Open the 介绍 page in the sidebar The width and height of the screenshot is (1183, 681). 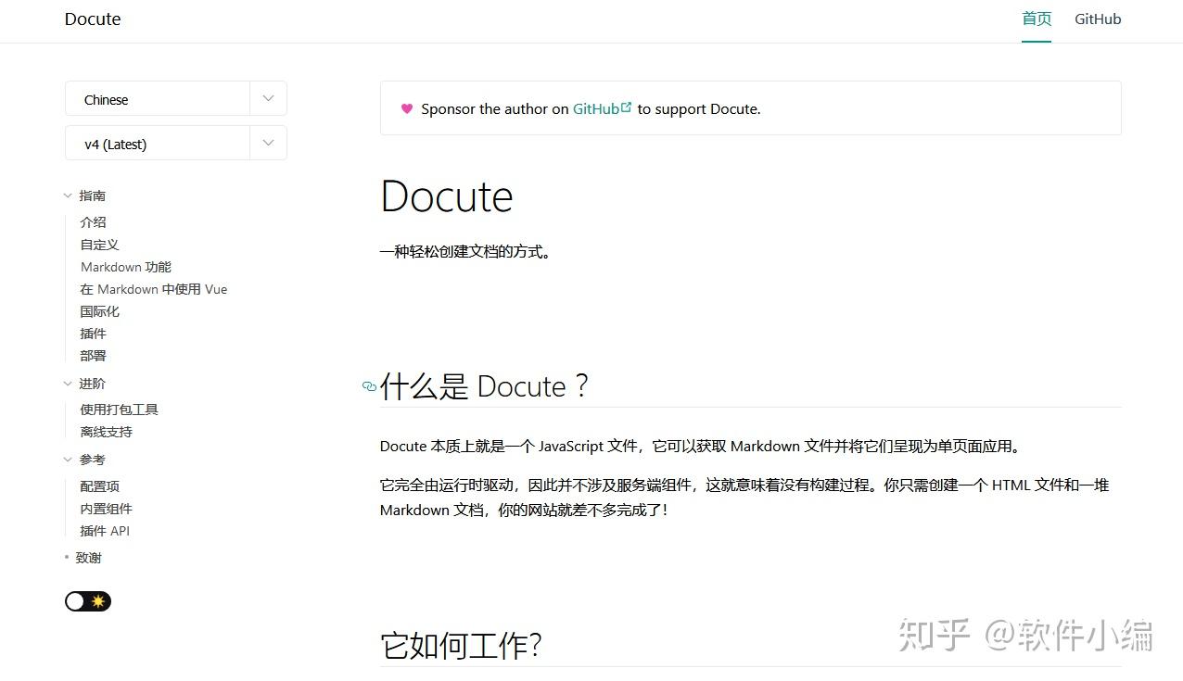[x=93, y=221]
